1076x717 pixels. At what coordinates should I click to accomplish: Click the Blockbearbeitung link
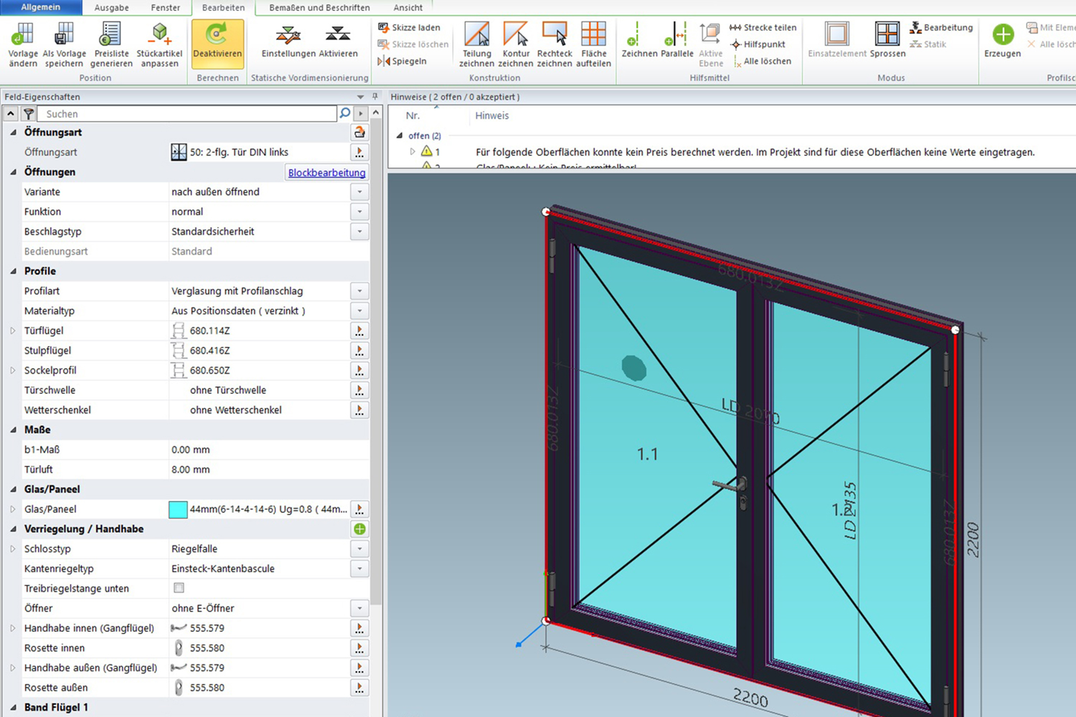coord(326,173)
